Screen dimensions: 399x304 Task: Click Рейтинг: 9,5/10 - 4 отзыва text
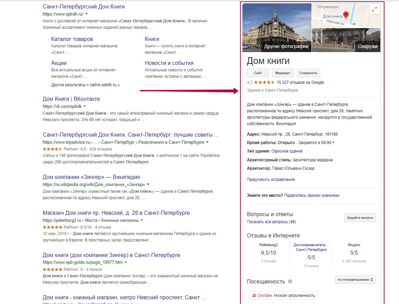click(87, 227)
